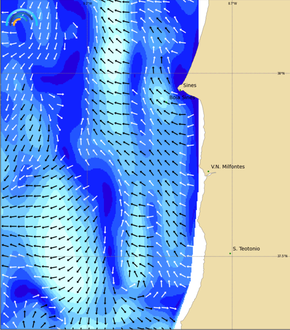Click the 9.2°W longitude label
Screen dimensions: 290x330
click(87, 3)
